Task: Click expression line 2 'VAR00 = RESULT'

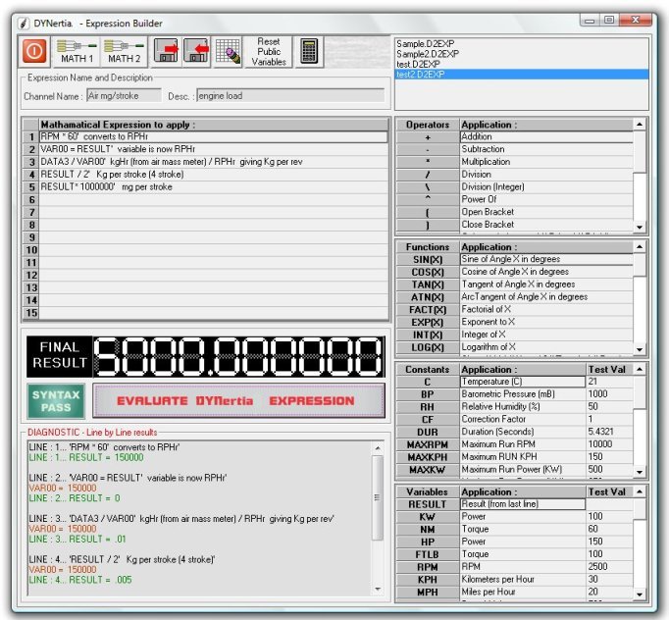Action: click(213, 149)
